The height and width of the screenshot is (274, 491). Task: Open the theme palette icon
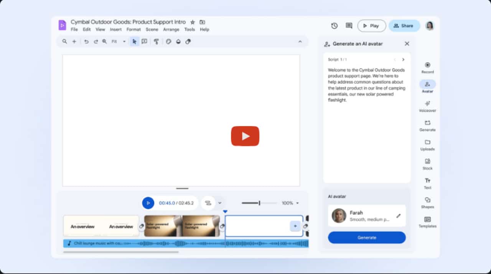[x=168, y=41]
